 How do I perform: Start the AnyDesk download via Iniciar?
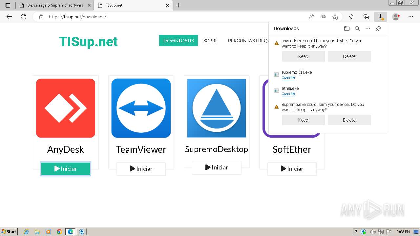pos(66,169)
